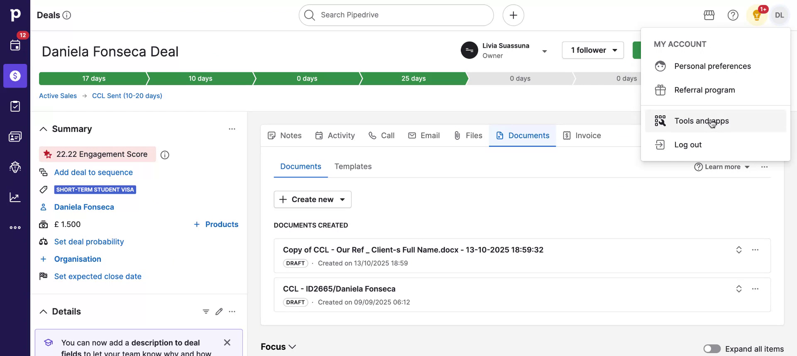Click the Organisation add link
The height and width of the screenshot is (356, 797).
[x=78, y=259]
